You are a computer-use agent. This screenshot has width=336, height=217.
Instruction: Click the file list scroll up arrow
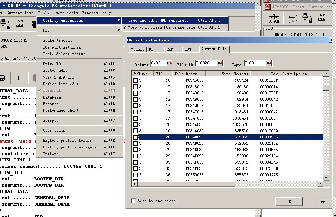click(326, 74)
